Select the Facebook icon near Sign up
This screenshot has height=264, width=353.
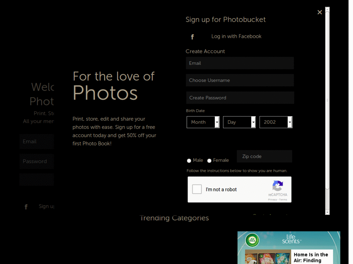click(26, 206)
